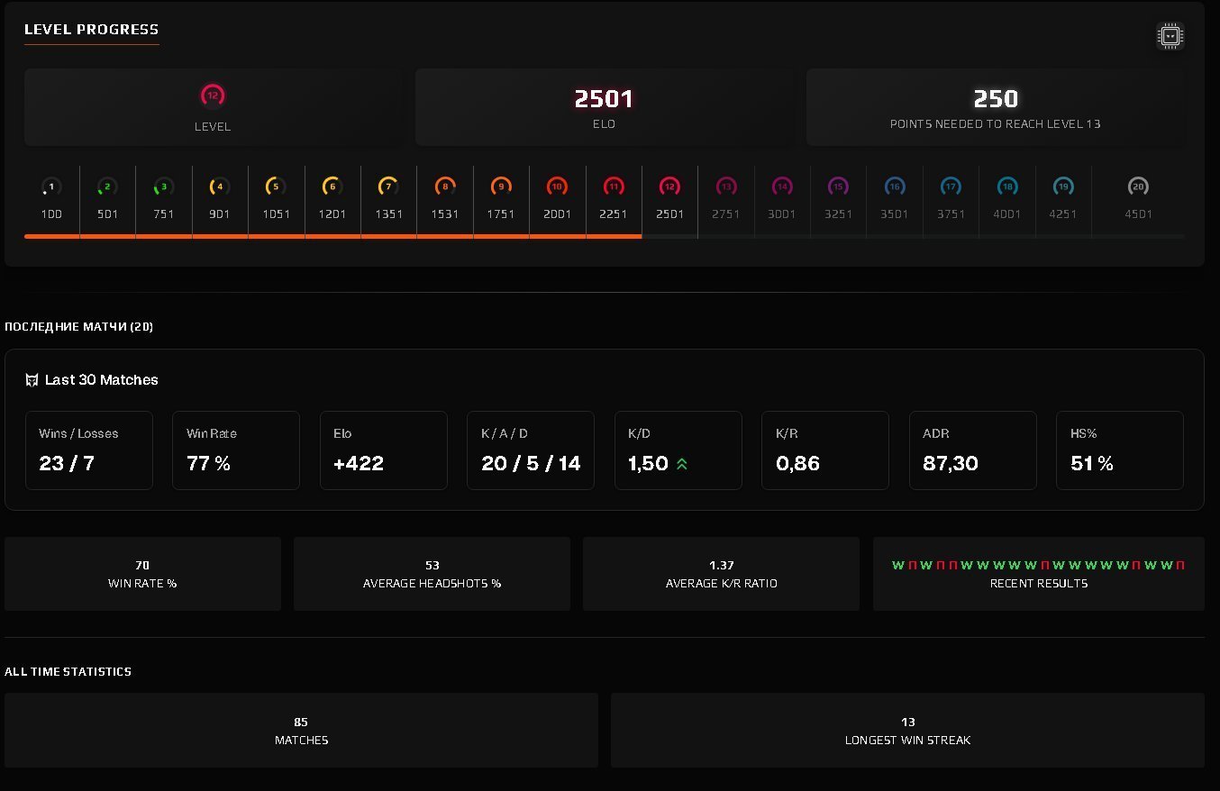Select the red level 10 badge at 2001
The height and width of the screenshot is (791, 1220).
557,186
